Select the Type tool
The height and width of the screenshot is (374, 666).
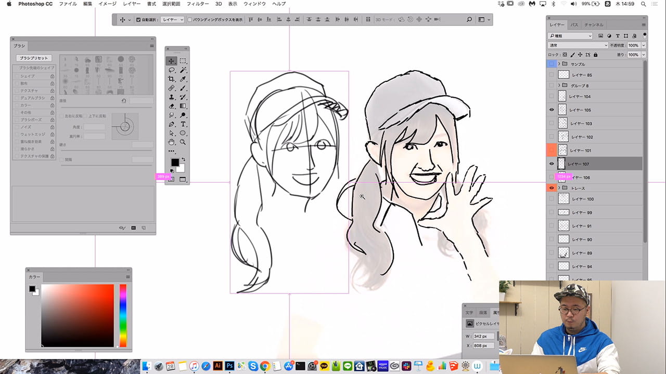(x=183, y=124)
